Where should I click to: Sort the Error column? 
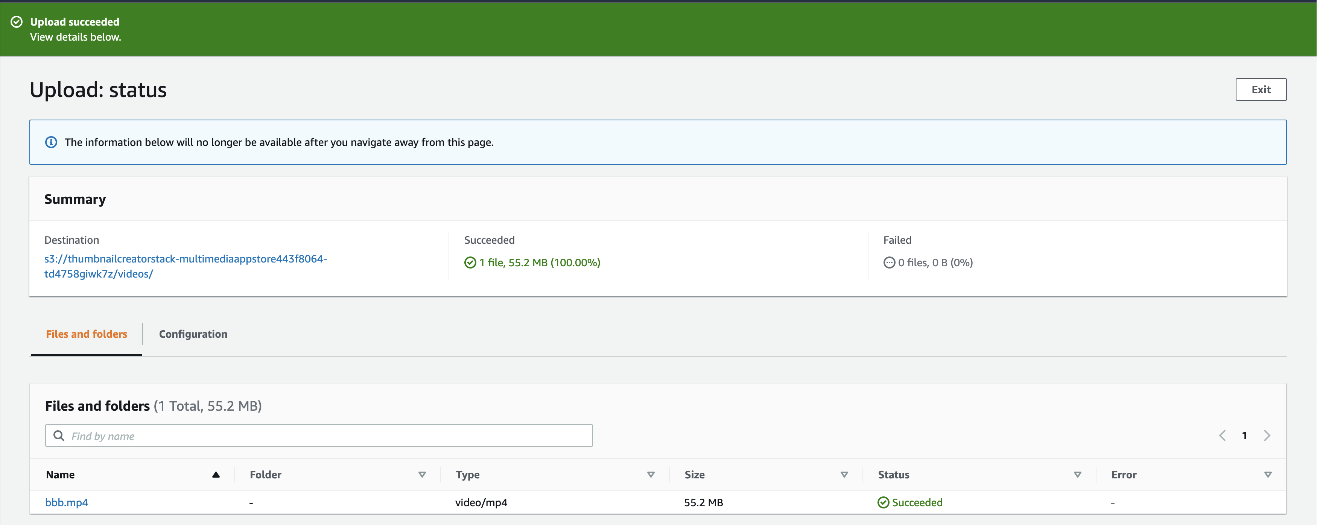pyautogui.click(x=1267, y=474)
